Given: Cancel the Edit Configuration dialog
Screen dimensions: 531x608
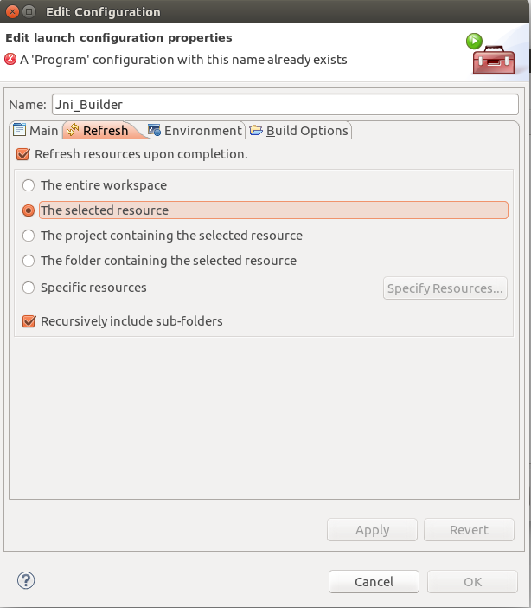Looking at the screenshot, I should click(x=374, y=582).
